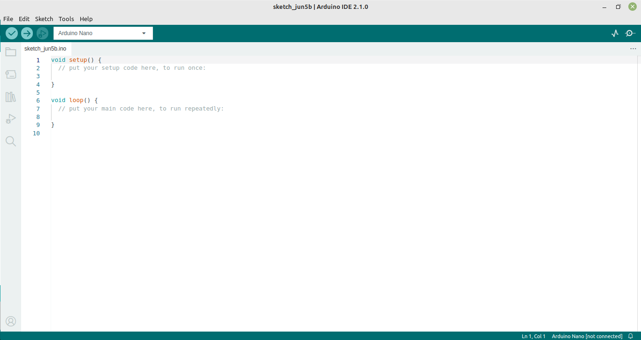Viewport: 641px width, 340px height.
Task: Open the Help menu
Action: 86,19
